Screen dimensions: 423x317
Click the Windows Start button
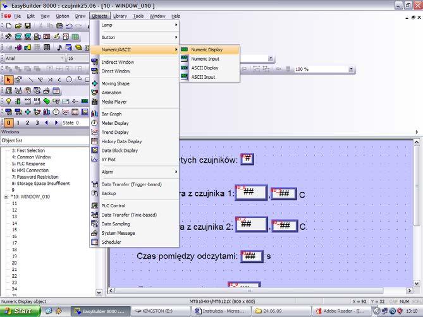(20, 311)
